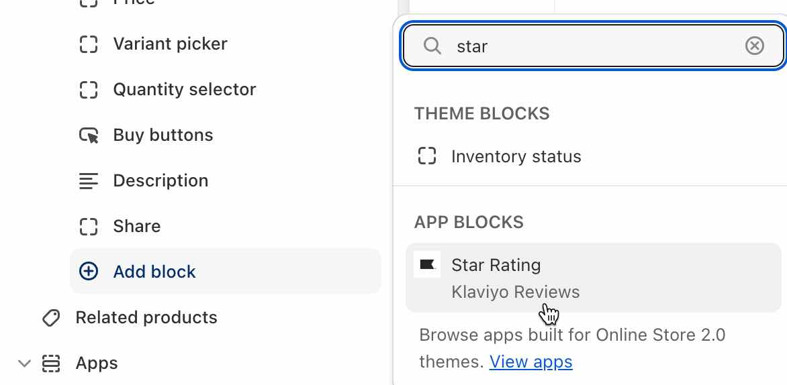This screenshot has height=385, width=787.
Task: Select the Variant picker block
Action: tap(170, 44)
